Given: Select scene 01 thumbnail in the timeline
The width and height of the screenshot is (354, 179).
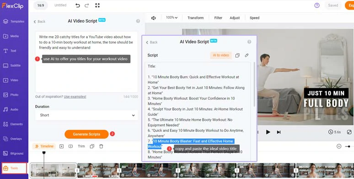Looking at the screenshot, I should (x=54, y=170).
